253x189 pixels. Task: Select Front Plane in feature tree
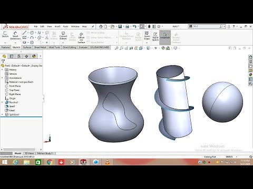15,86
